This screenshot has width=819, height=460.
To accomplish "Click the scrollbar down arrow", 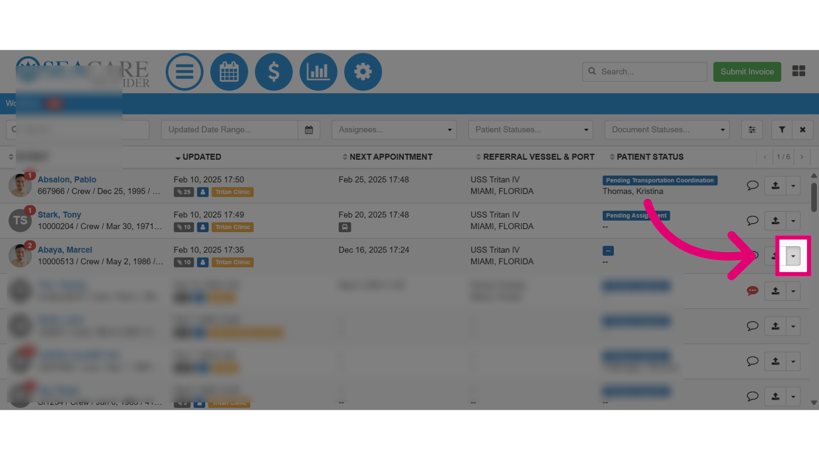I will (814, 402).
